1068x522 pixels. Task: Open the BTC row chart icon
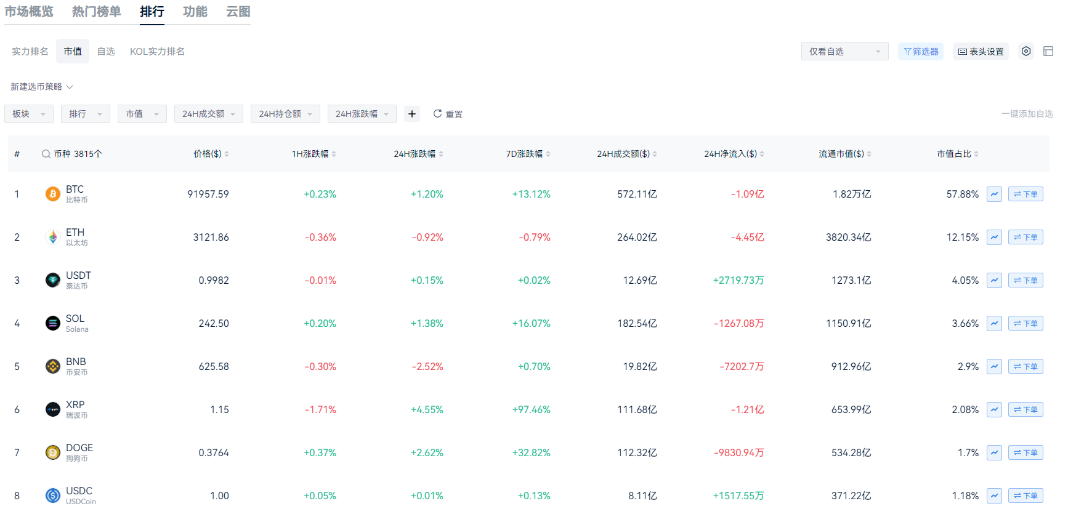(x=994, y=194)
